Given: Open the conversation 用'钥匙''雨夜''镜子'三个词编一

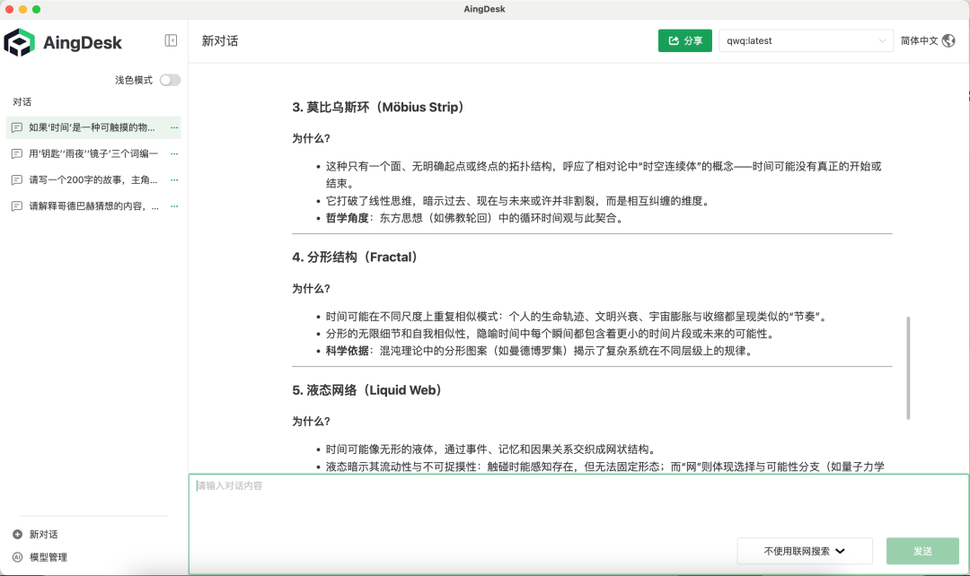Looking at the screenshot, I should coord(93,153).
